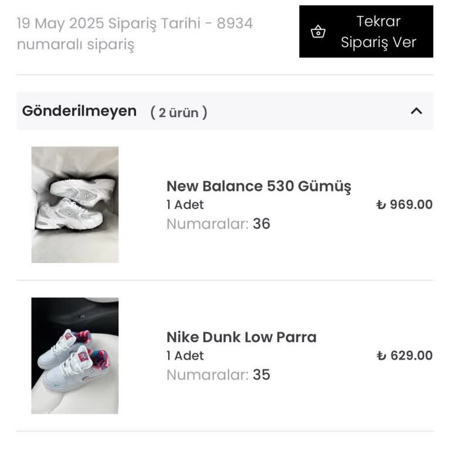Click the 19 May 2025 Sipariş Tarihi text
The image size is (450, 450).
coord(134,23)
